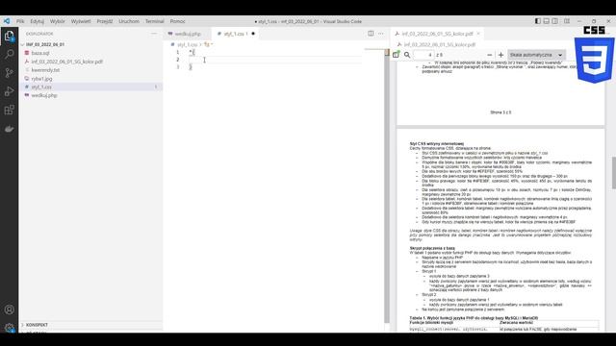
Task: Open kwerendy.txt in explorer
Action: [45, 70]
